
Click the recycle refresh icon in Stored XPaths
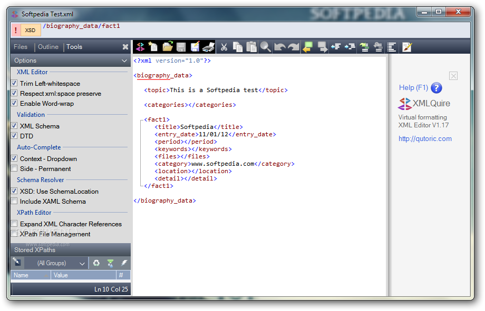click(96, 263)
